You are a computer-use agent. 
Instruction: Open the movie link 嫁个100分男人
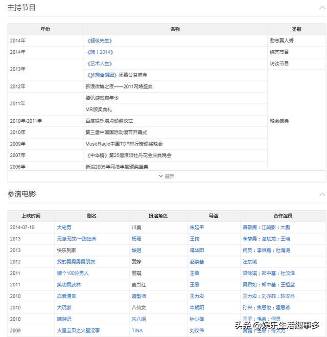(x=73, y=273)
